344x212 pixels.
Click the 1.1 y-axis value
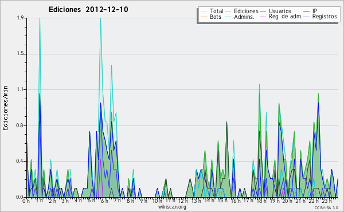pyautogui.click(x=20, y=89)
